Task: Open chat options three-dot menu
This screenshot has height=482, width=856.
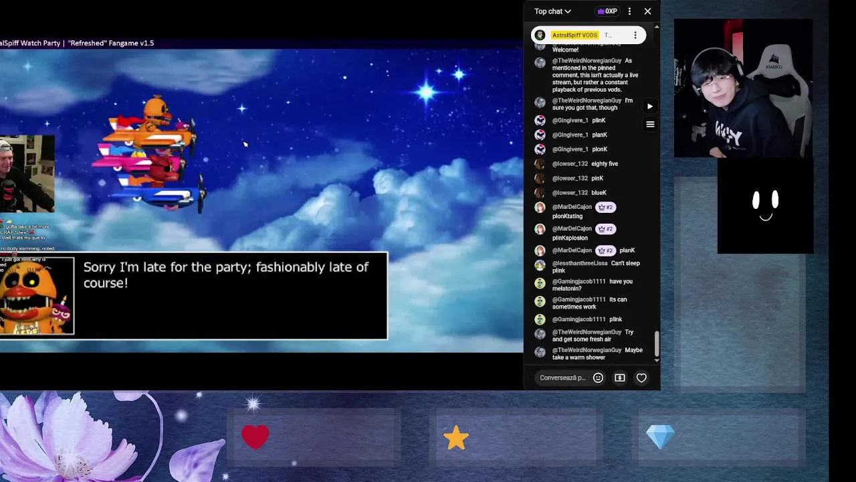Action: click(629, 11)
